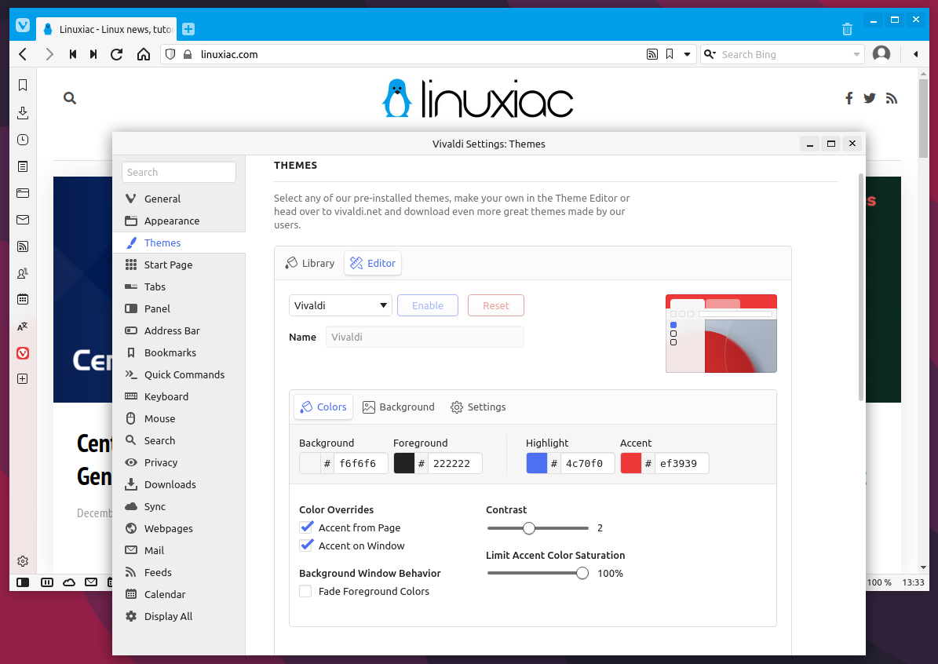Click the Highlight hex value field
The width and height of the screenshot is (938, 664).
[x=587, y=463]
